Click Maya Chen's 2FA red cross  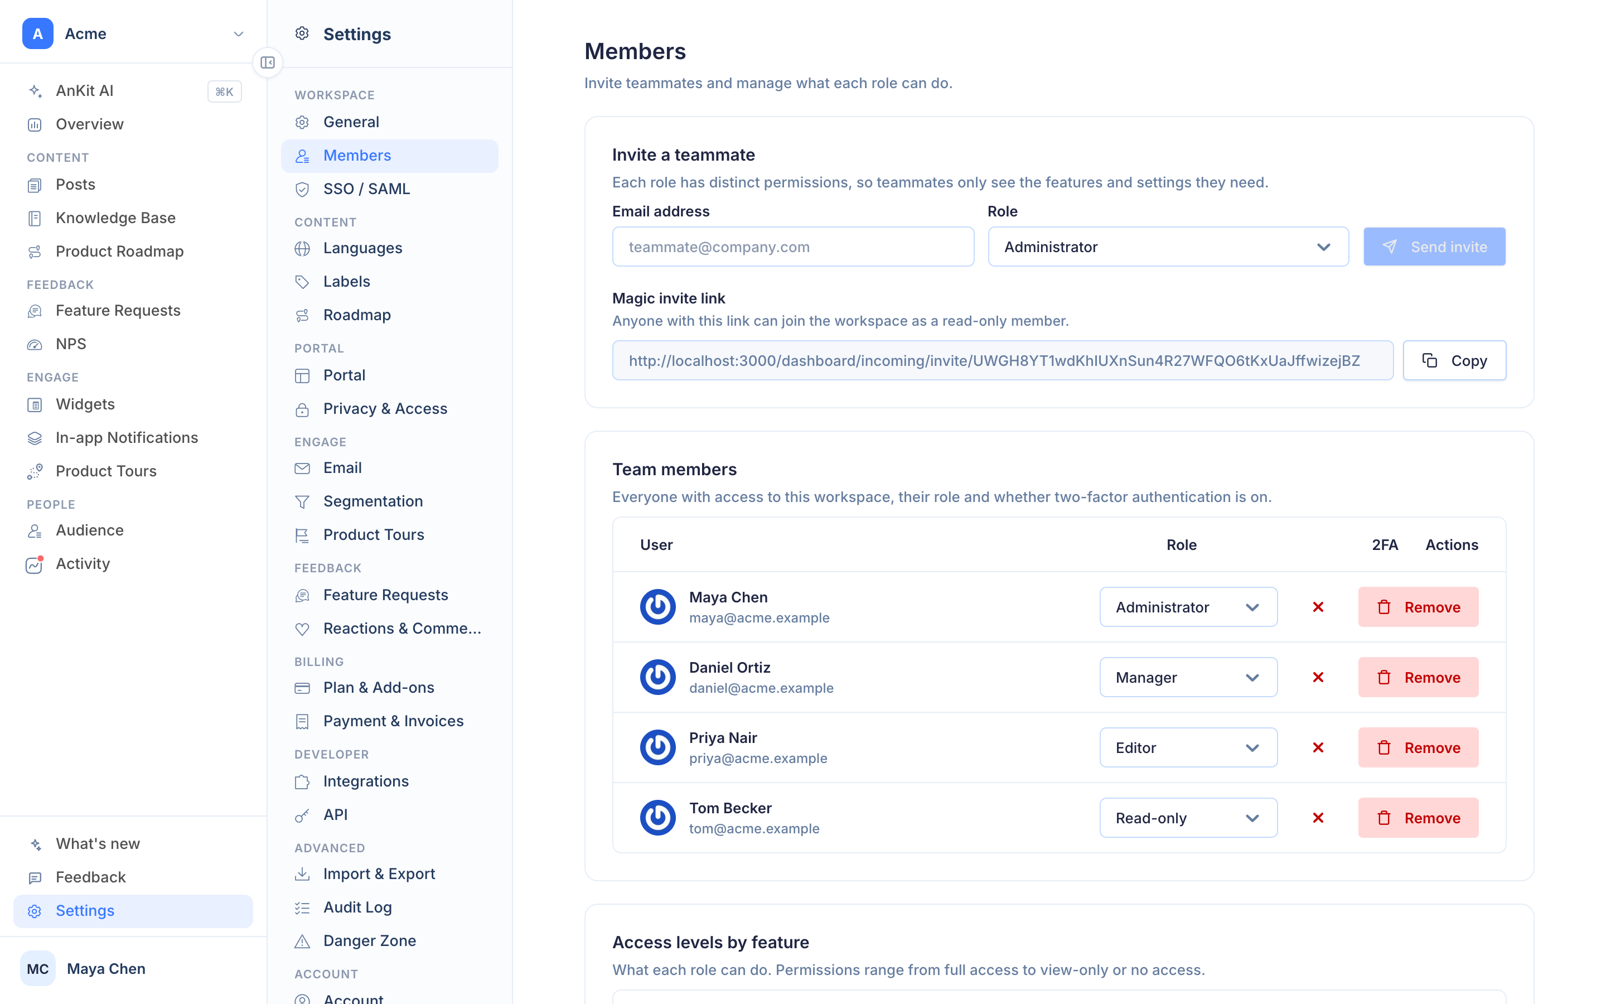point(1318,607)
